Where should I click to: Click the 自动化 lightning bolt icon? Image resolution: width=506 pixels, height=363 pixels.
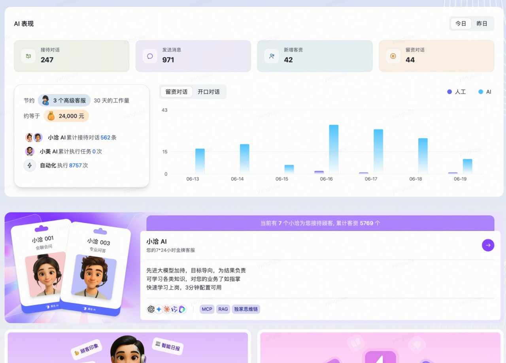30,166
